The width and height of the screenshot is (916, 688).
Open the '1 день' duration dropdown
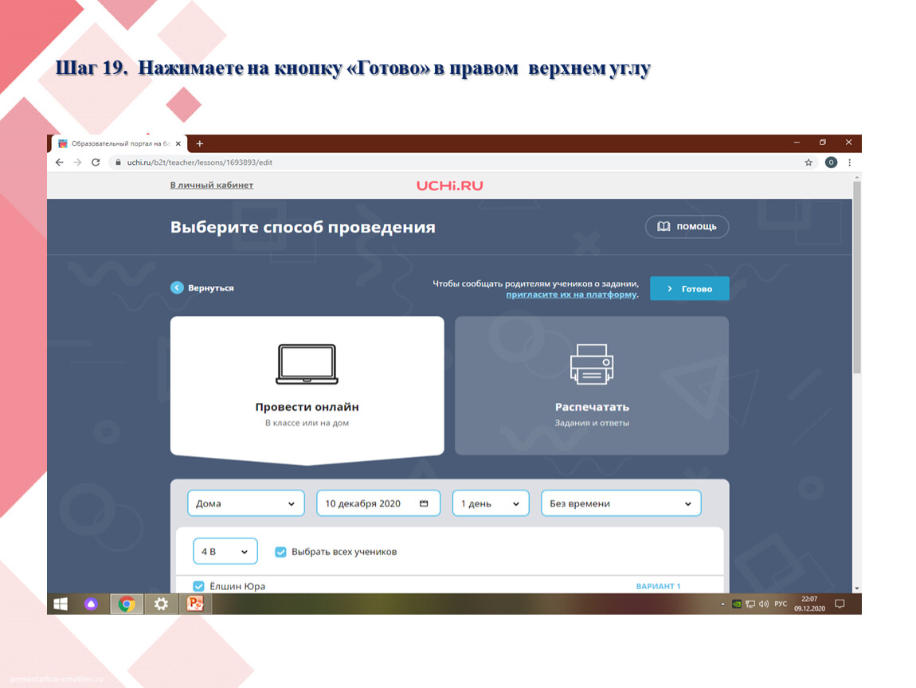491,504
